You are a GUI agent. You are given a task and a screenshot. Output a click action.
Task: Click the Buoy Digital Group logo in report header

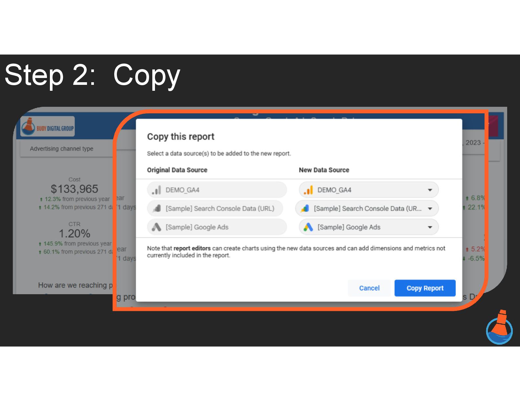tap(48, 126)
